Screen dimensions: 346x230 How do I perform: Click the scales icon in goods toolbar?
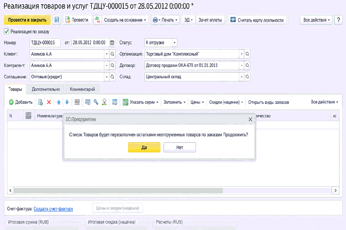click(x=104, y=102)
